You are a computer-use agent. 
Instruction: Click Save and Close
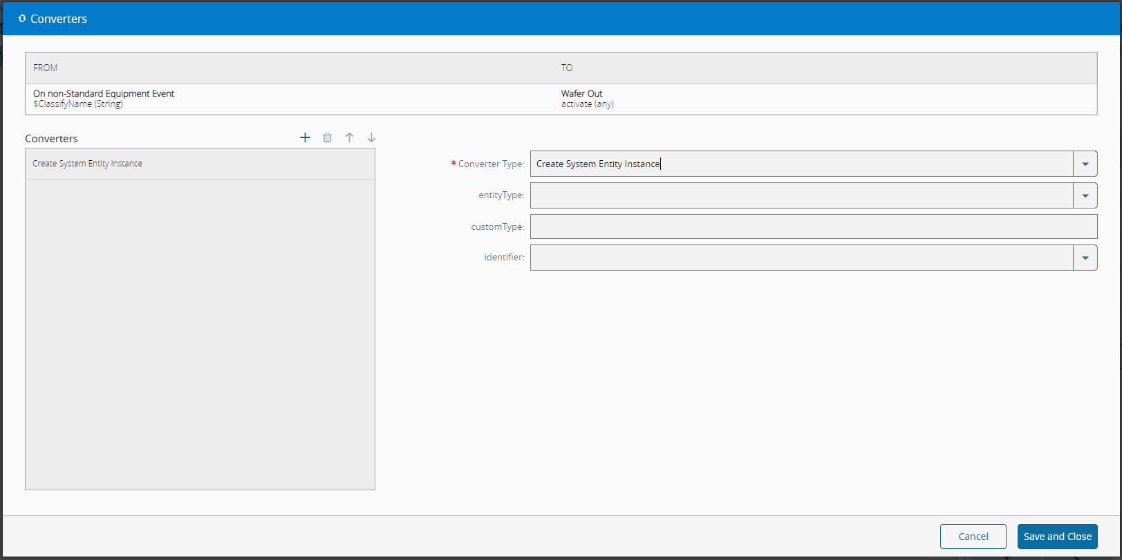click(1057, 537)
